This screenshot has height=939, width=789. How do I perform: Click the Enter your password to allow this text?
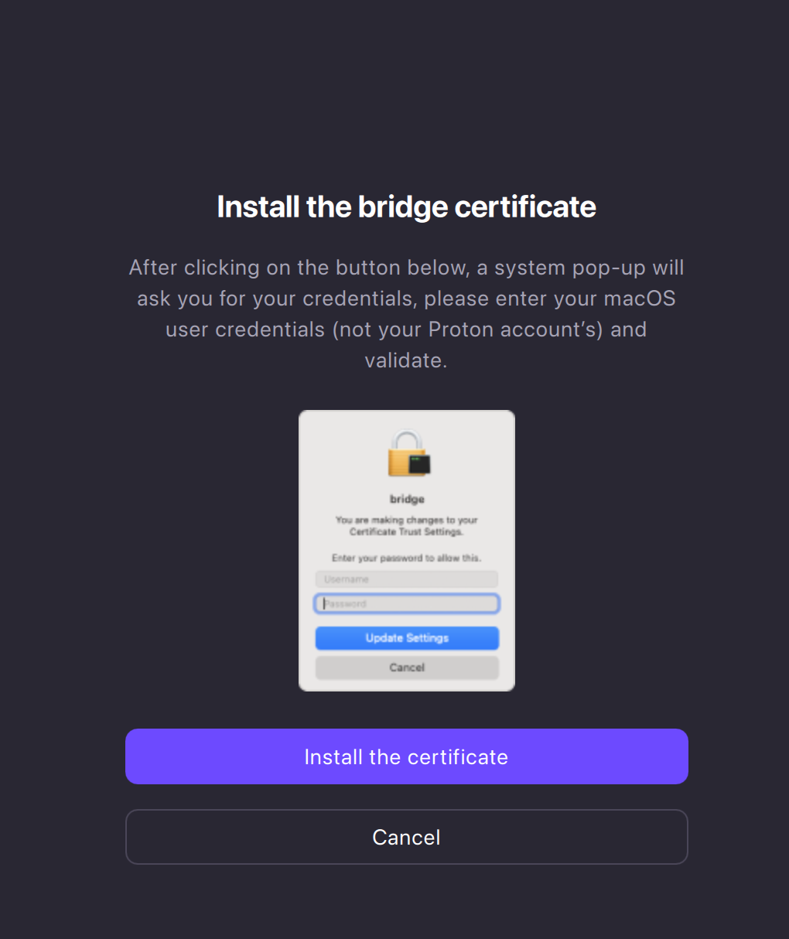point(407,558)
